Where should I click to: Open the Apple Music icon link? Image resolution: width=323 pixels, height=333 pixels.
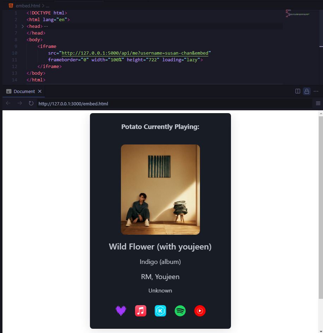(141, 311)
